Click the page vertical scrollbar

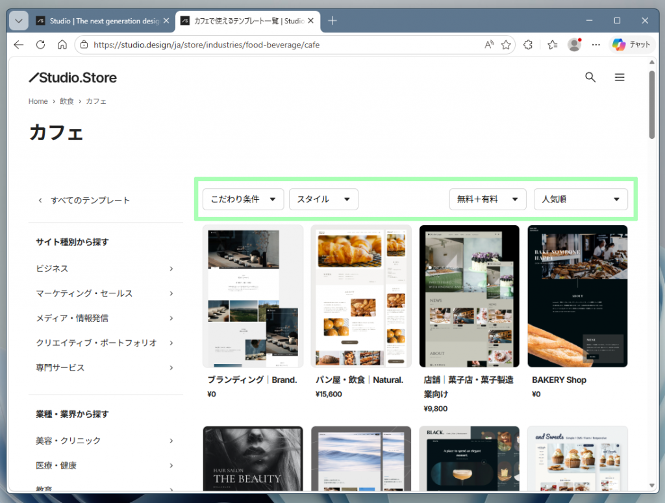click(x=652, y=104)
